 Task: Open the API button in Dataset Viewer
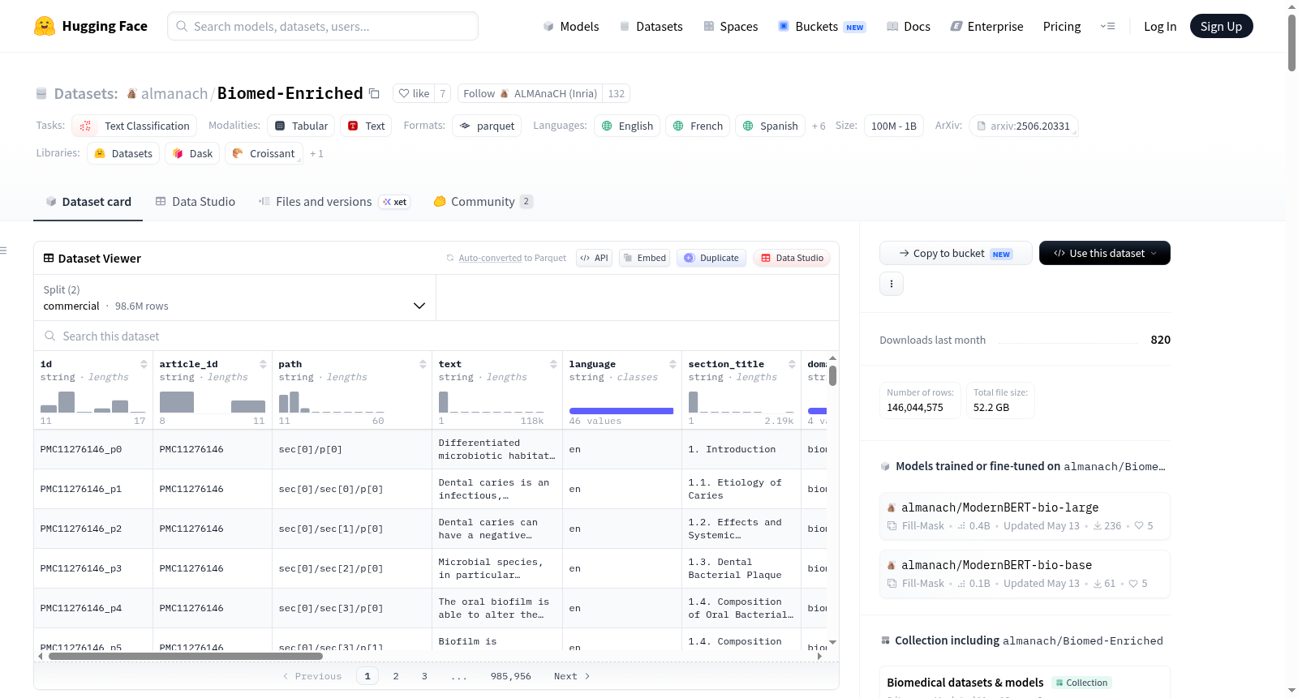pyautogui.click(x=594, y=258)
